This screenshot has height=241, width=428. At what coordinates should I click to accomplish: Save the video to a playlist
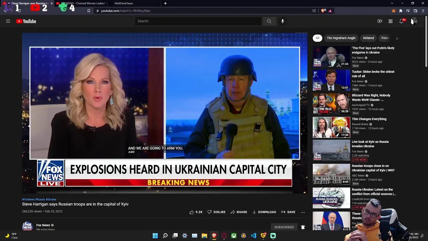coord(288,212)
